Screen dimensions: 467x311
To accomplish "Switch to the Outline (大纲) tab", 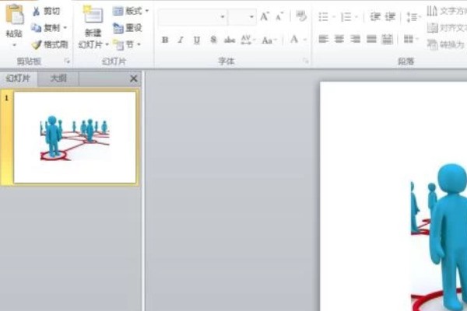I will (x=58, y=79).
